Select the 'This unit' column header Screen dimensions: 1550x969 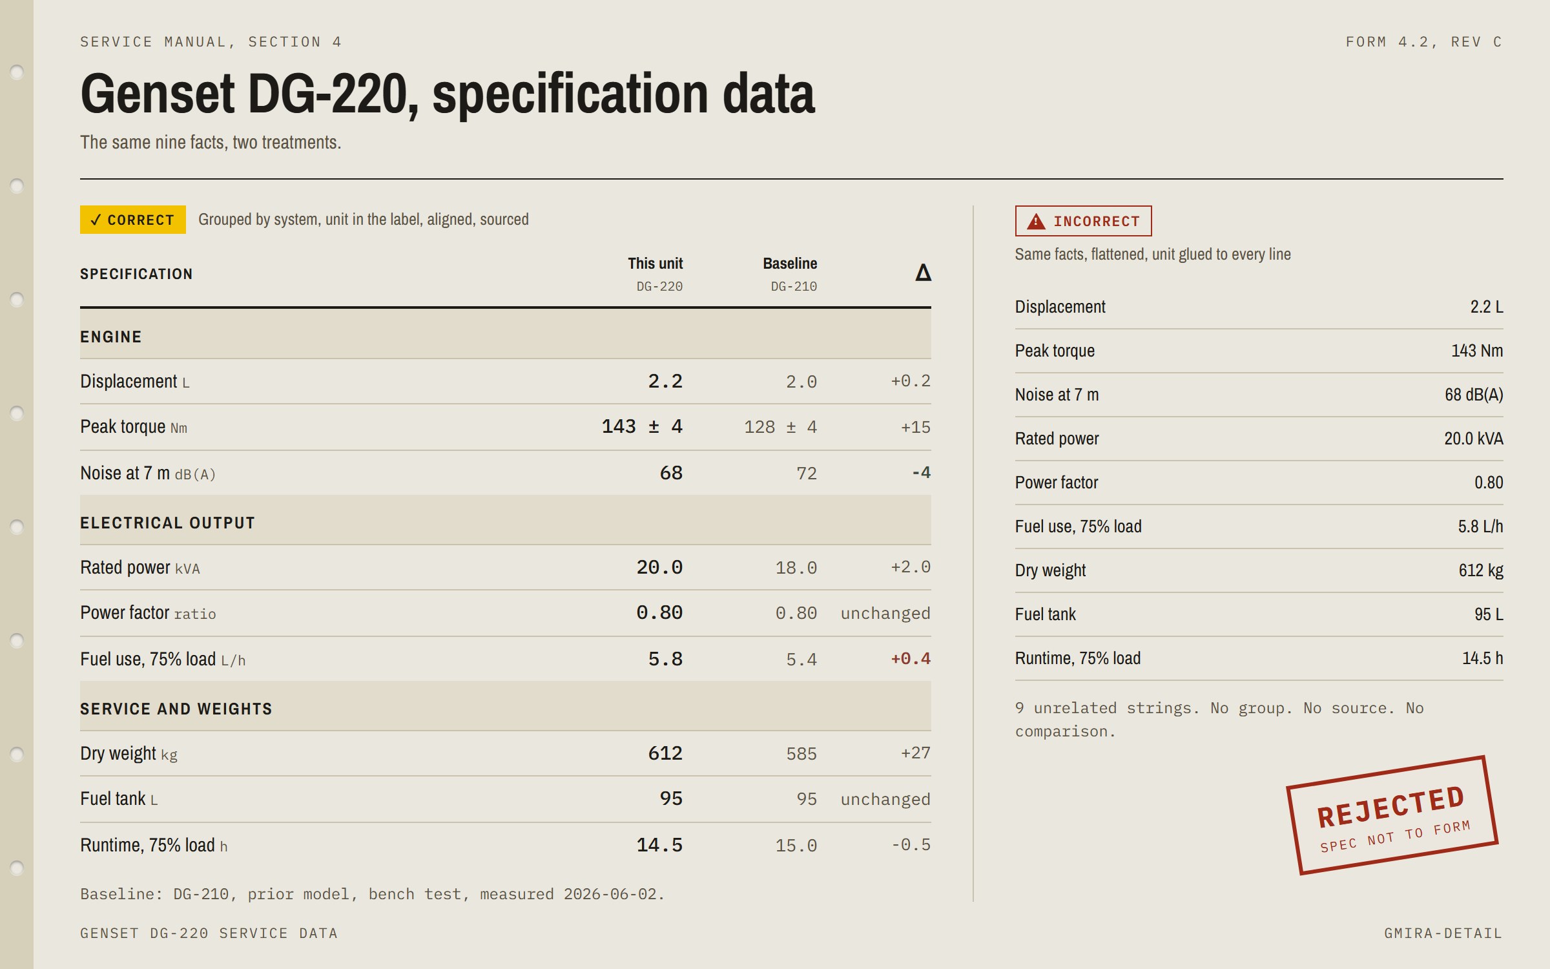point(655,264)
